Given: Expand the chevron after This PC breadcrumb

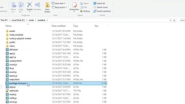Looking at the screenshot, I should (x=10, y=20).
